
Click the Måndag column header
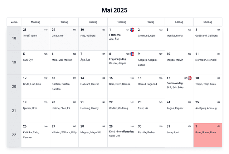(x=35, y=22)
